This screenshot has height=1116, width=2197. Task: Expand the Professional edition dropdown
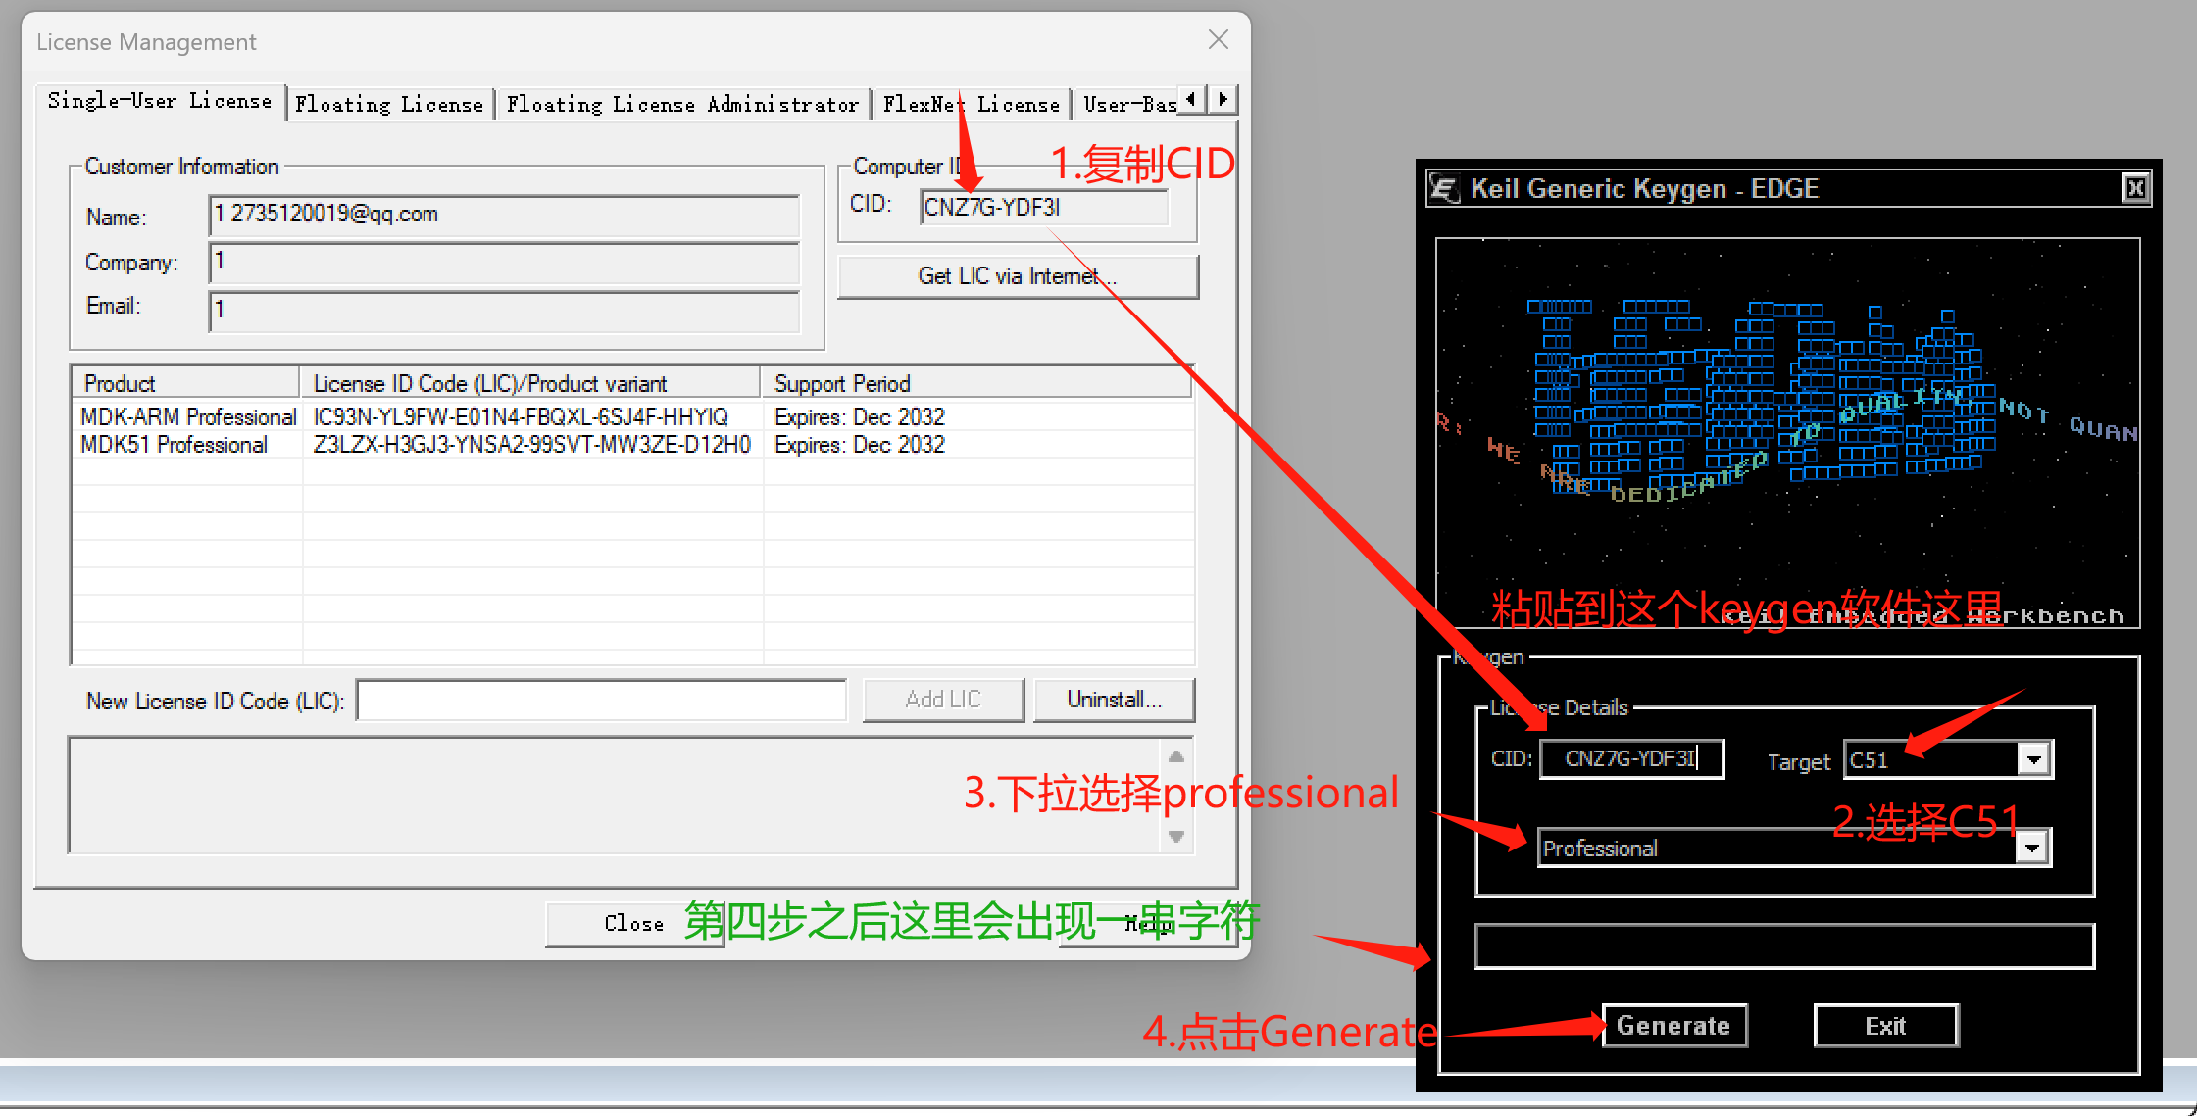tap(2032, 848)
